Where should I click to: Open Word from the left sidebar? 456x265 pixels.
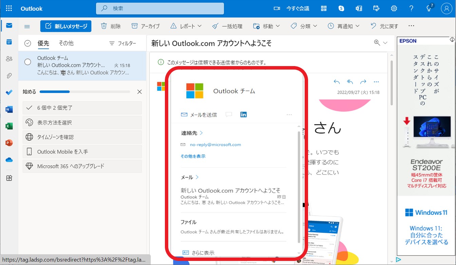tap(8, 109)
